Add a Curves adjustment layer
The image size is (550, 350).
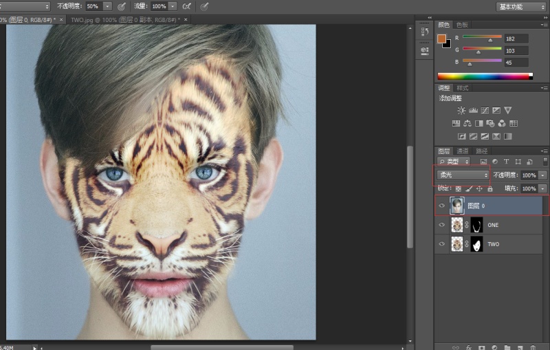pos(485,111)
